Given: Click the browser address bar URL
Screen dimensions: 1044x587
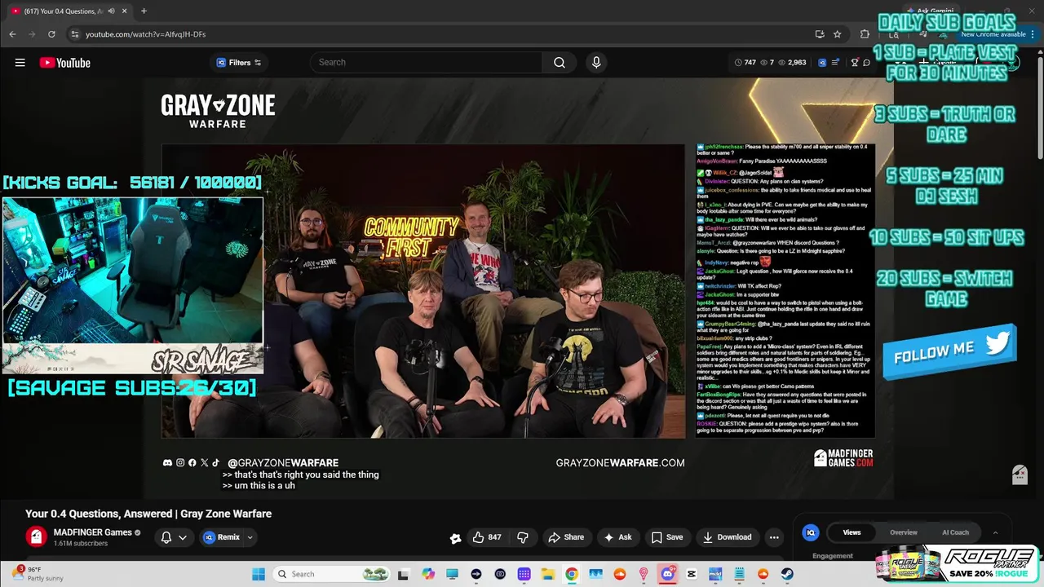Looking at the screenshot, I should point(145,34).
